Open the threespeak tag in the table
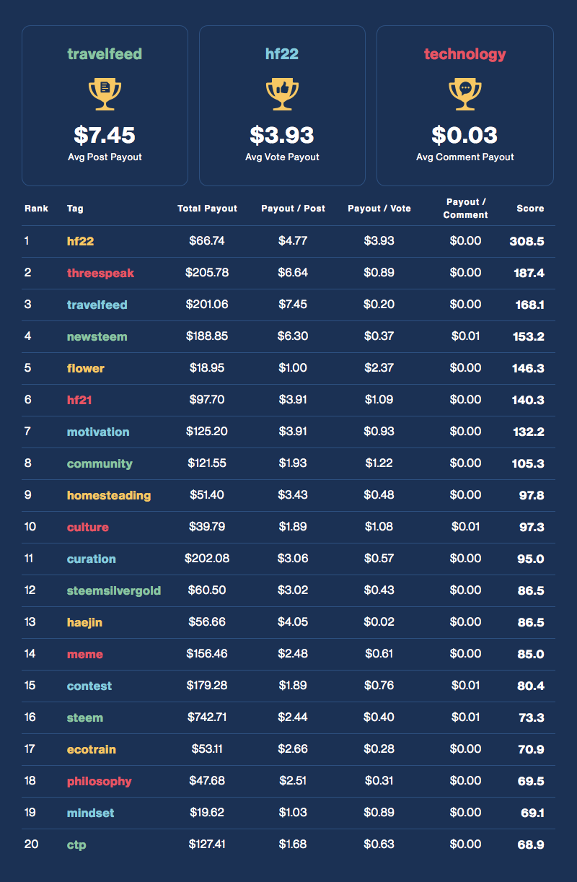Viewport: 577px width, 882px height. point(100,273)
